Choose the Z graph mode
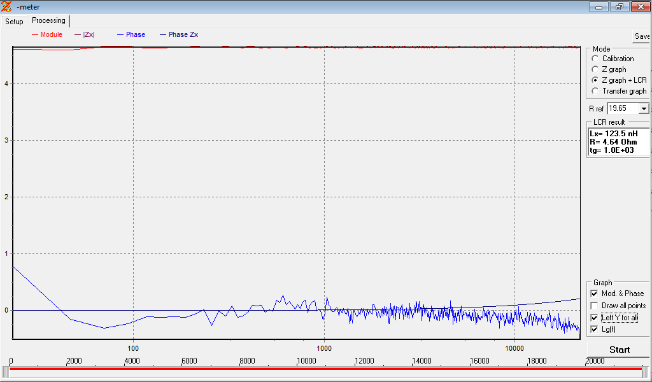The width and height of the screenshot is (652, 382). coord(595,69)
